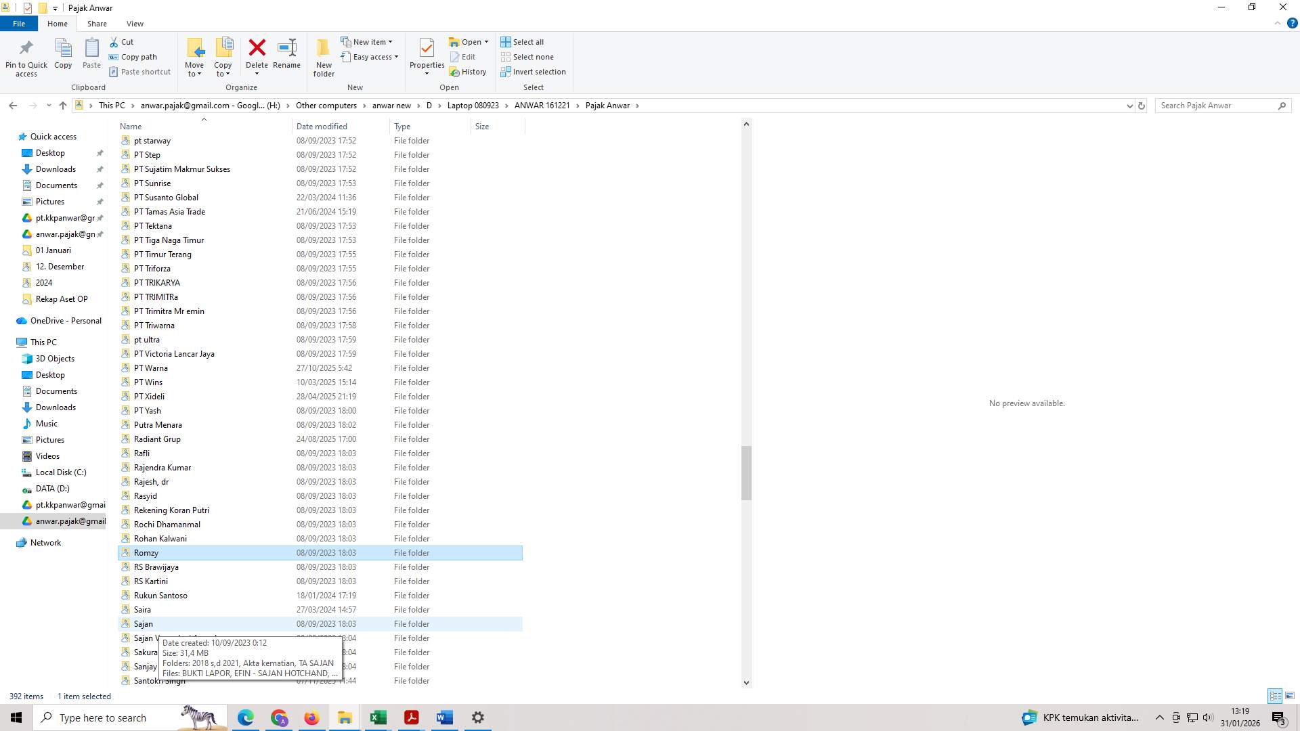Switch to the View tab
Screen dimensions: 1300x731
[135, 23]
